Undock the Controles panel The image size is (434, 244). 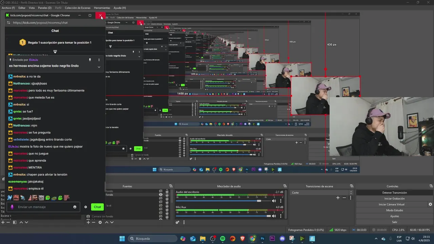[x=431, y=186]
